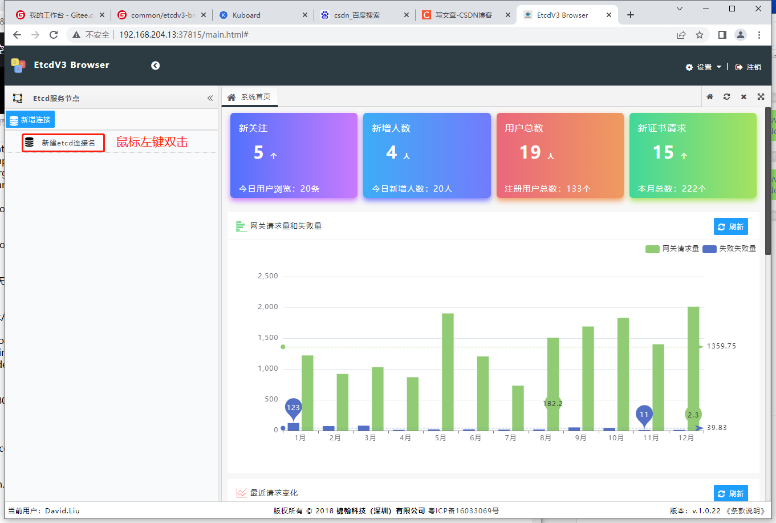The image size is (776, 523).
Task: Click the green bar for 7月
Action: click(518, 408)
